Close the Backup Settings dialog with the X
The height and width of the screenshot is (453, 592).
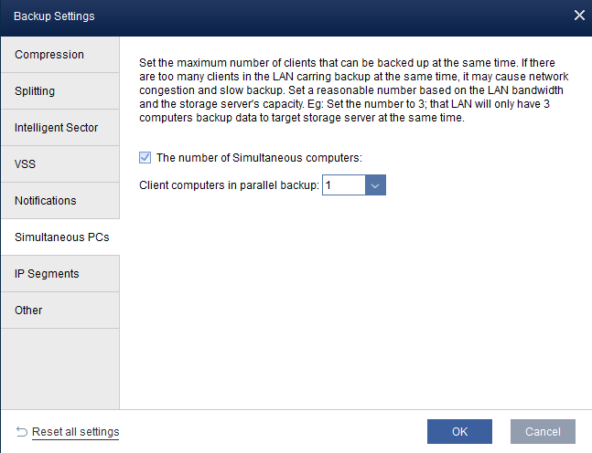(x=578, y=16)
